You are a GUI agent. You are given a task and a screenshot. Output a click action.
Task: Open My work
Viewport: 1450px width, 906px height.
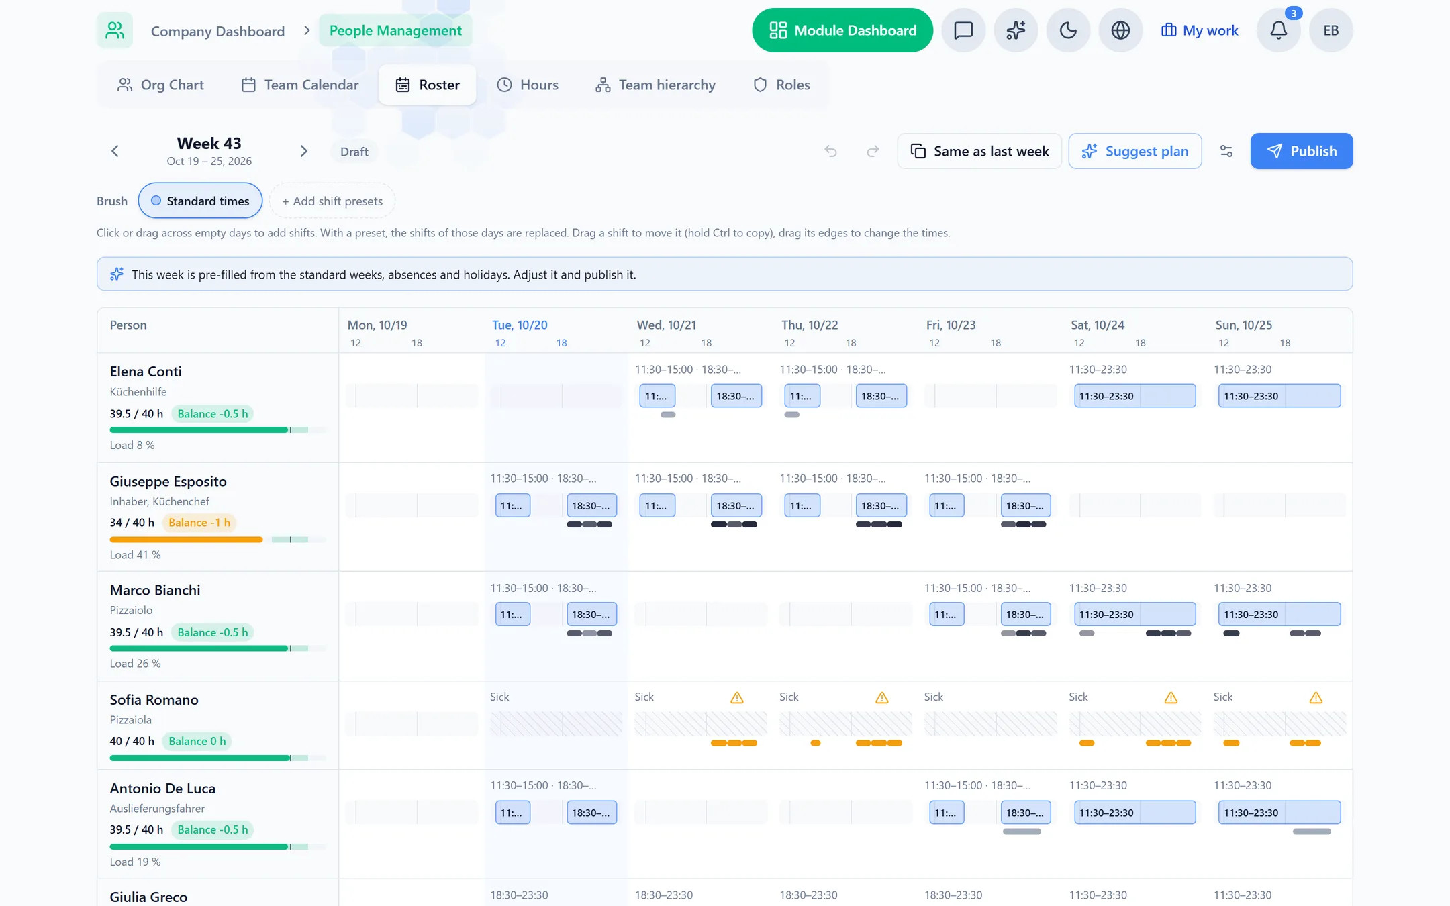click(1200, 30)
